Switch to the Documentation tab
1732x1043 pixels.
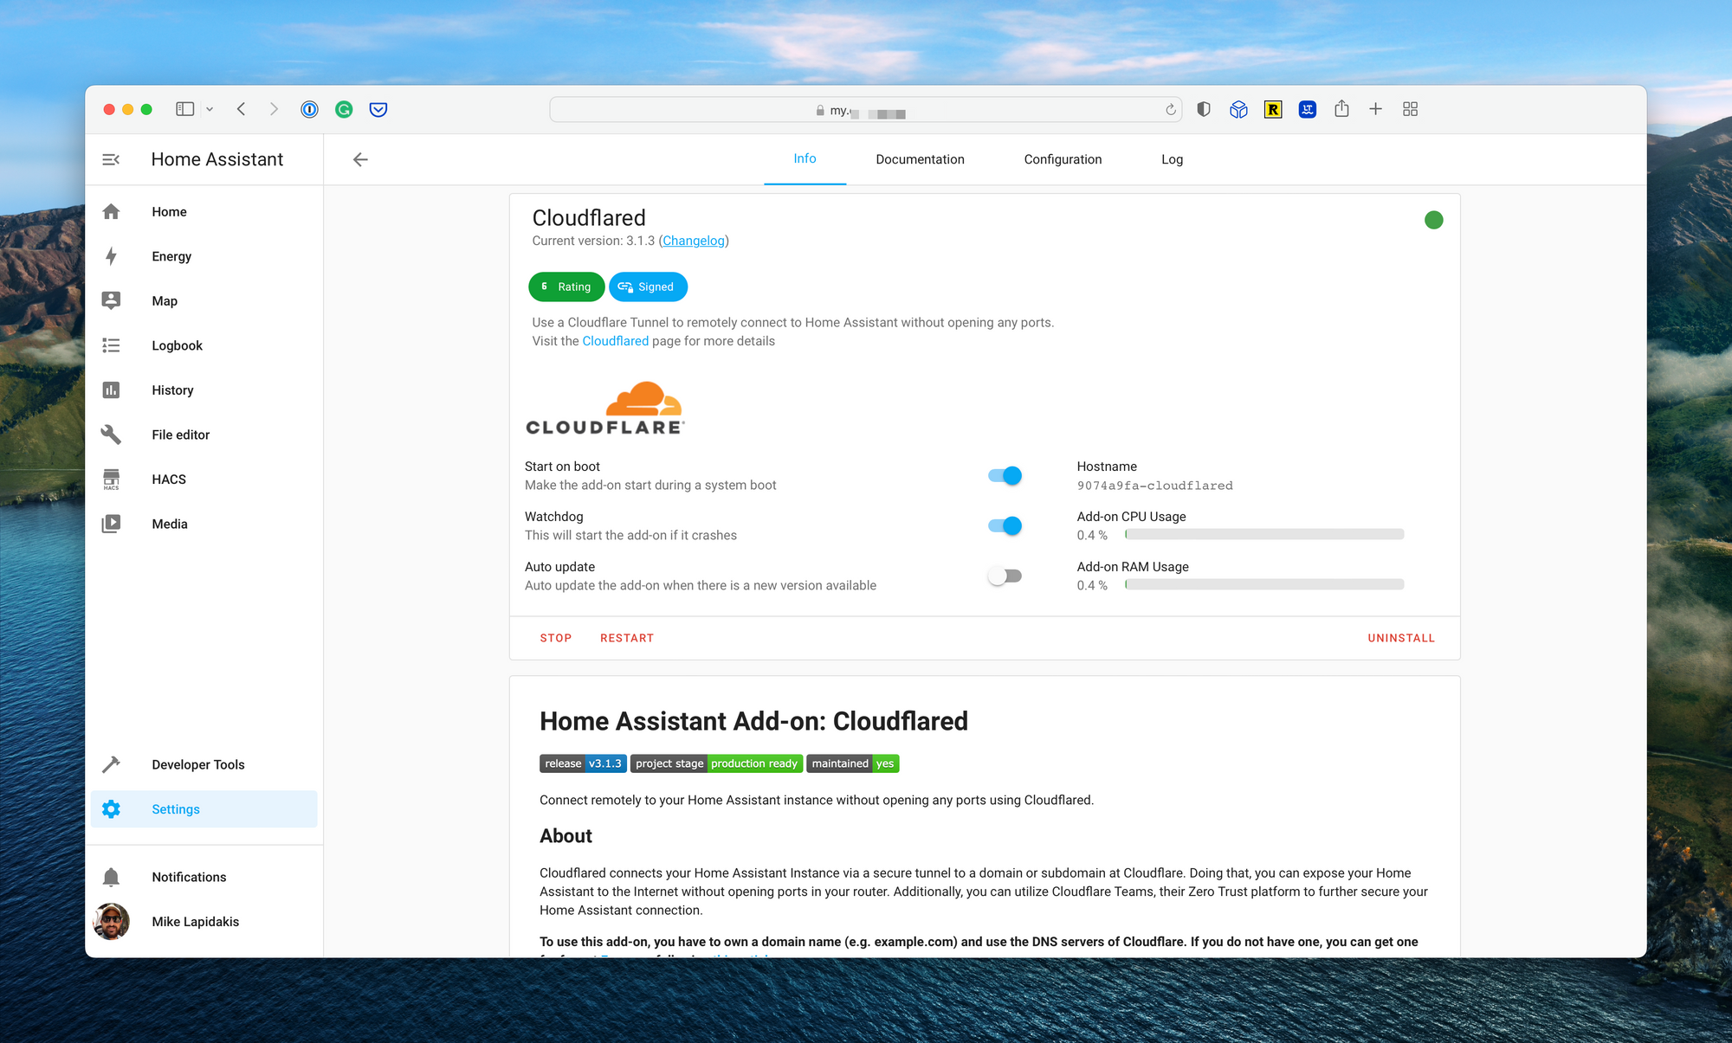point(919,158)
